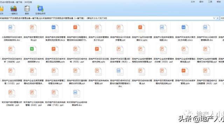
Task: Open the 工具 menu
Action: tap(210, 2)
